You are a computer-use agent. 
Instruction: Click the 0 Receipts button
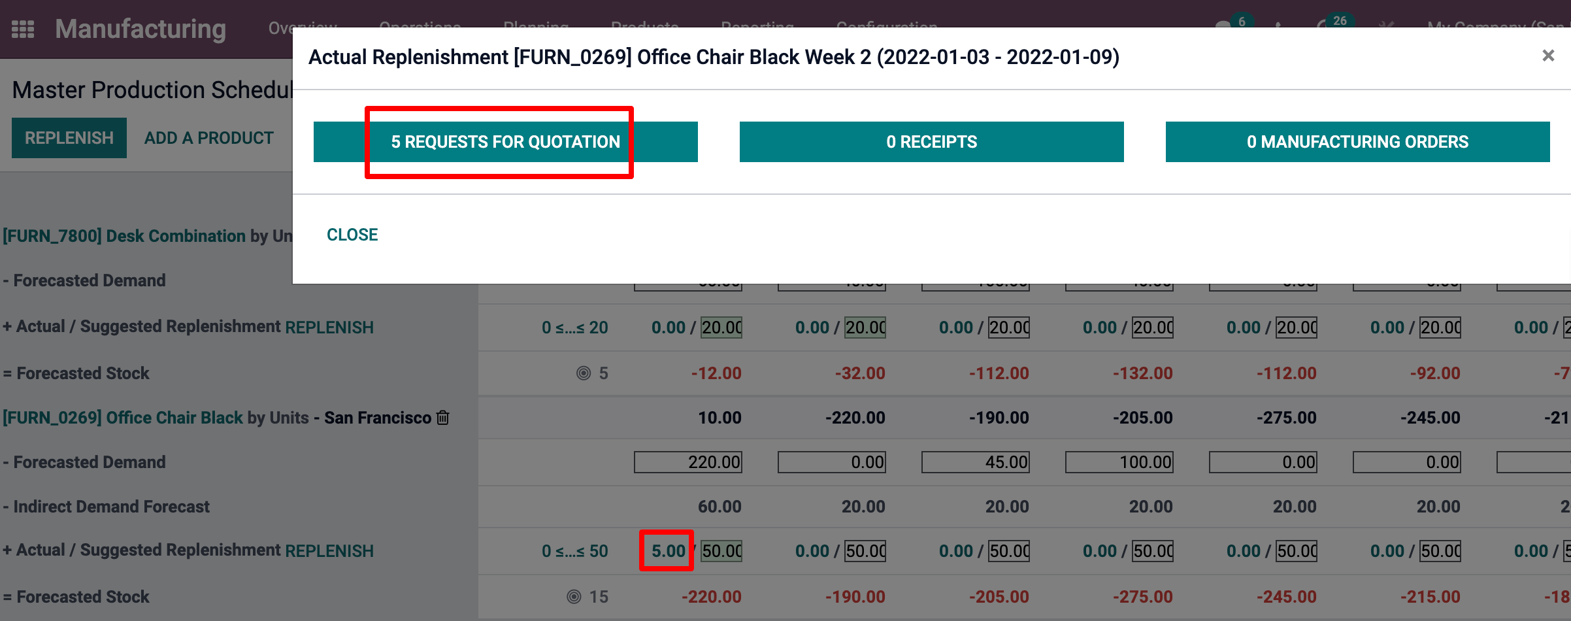pos(931,142)
